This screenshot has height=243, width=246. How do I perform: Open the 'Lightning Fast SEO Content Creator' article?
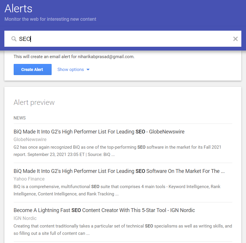pyautogui.click(x=104, y=210)
